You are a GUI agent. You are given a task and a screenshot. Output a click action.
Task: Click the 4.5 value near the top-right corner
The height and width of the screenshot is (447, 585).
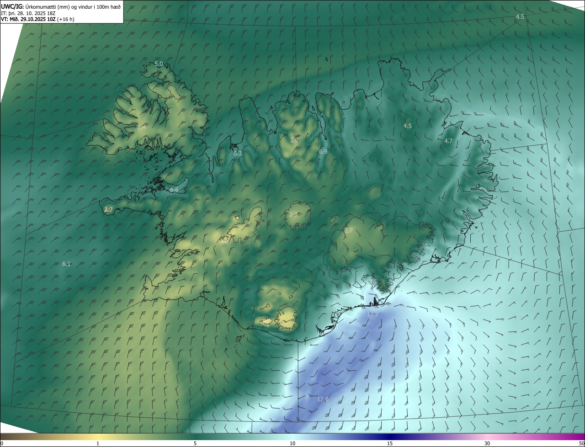coord(520,17)
